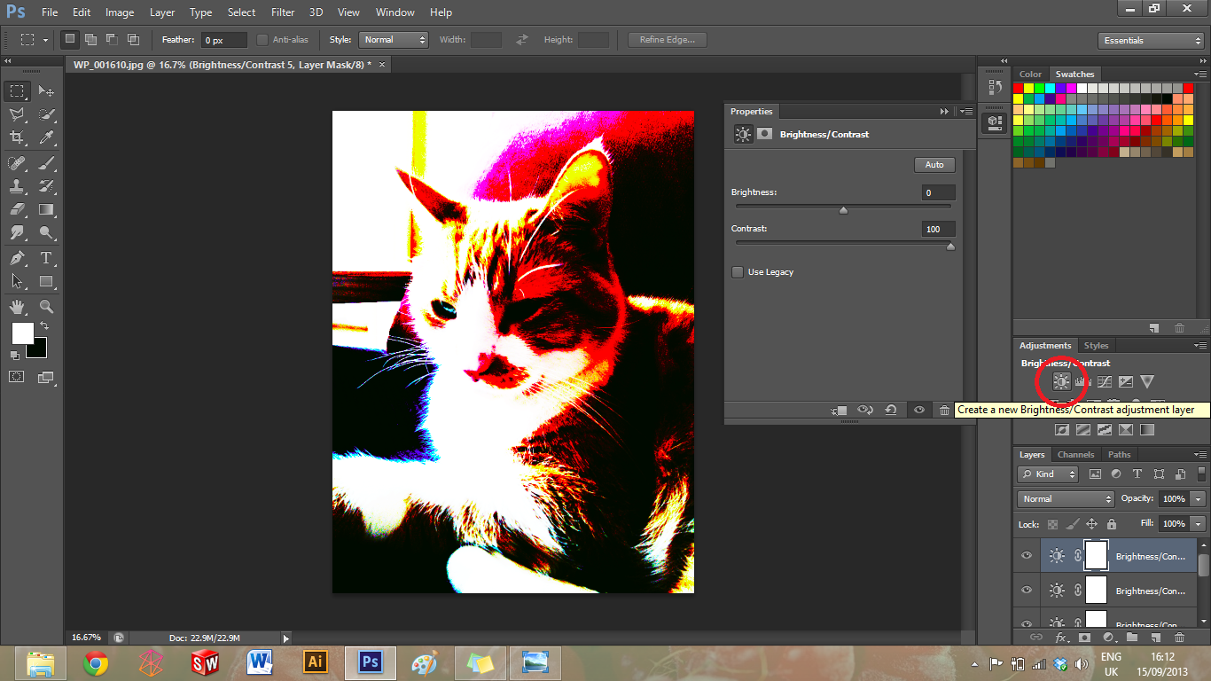Select the Quick Selection tool
The image size is (1211, 681).
click(46, 115)
